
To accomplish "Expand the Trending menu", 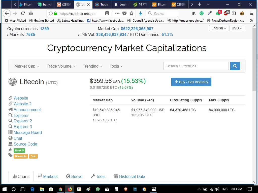I will 92,66.
